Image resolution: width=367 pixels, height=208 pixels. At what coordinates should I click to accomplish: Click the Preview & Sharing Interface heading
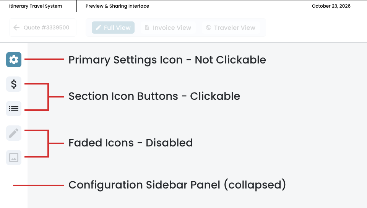117,6
